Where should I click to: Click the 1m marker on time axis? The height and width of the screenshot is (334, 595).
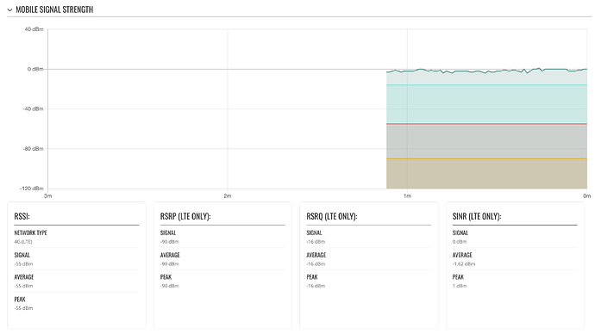[407, 195]
